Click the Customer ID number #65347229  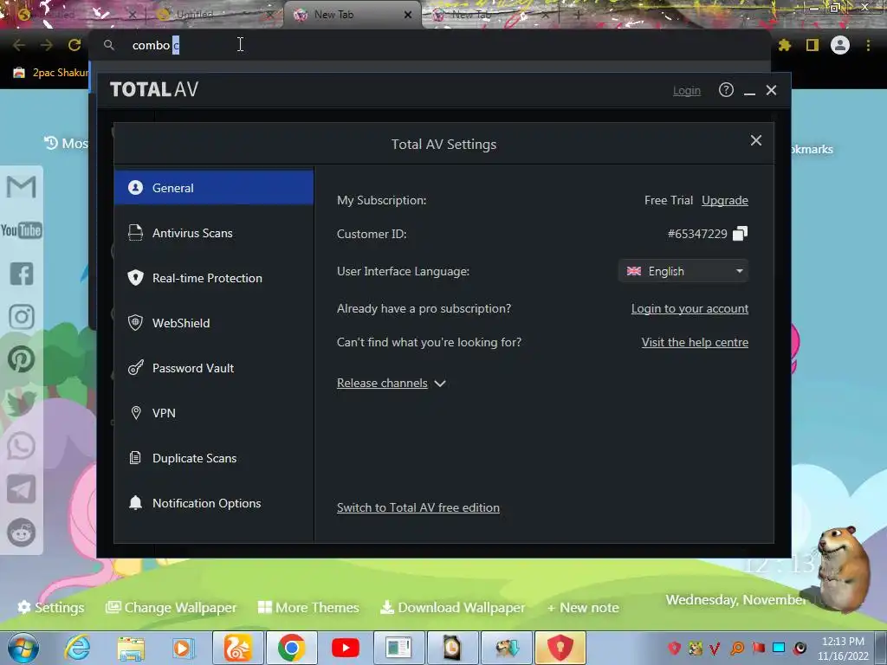[697, 234]
